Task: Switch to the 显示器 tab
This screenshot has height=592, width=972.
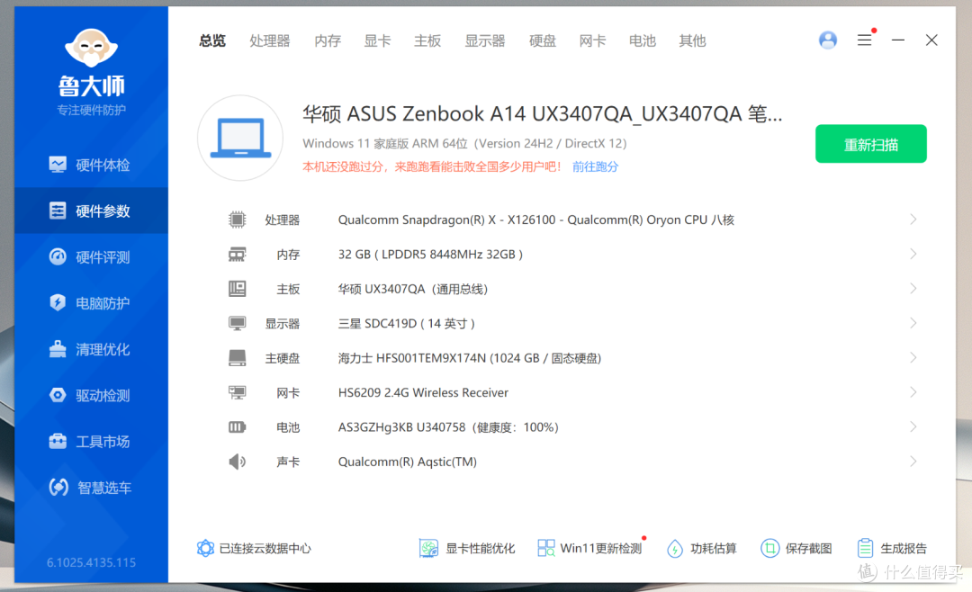Action: (485, 40)
